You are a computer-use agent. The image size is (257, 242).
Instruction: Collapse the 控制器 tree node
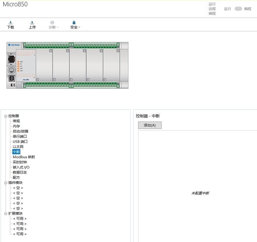pyautogui.click(x=6, y=116)
